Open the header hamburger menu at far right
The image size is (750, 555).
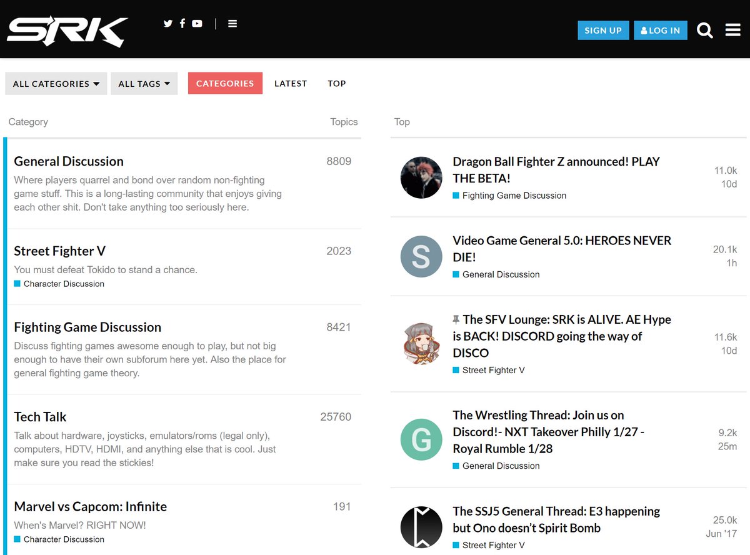point(733,30)
